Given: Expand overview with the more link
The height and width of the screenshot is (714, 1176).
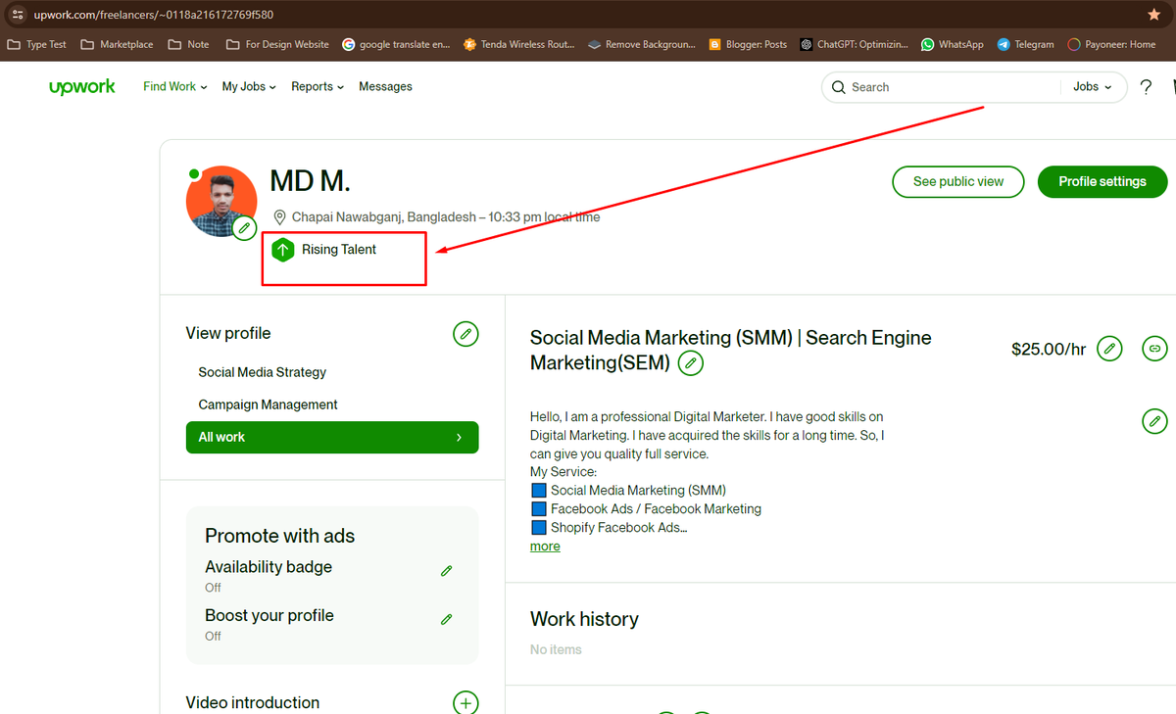Looking at the screenshot, I should point(545,547).
